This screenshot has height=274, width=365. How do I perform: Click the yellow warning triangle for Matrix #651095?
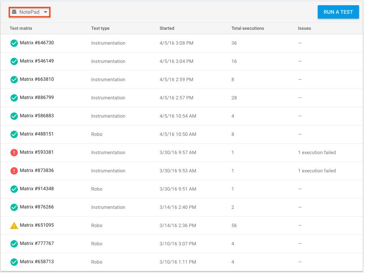pos(14,226)
